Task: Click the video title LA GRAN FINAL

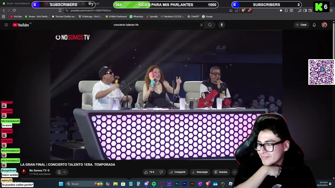Action: click(x=68, y=164)
